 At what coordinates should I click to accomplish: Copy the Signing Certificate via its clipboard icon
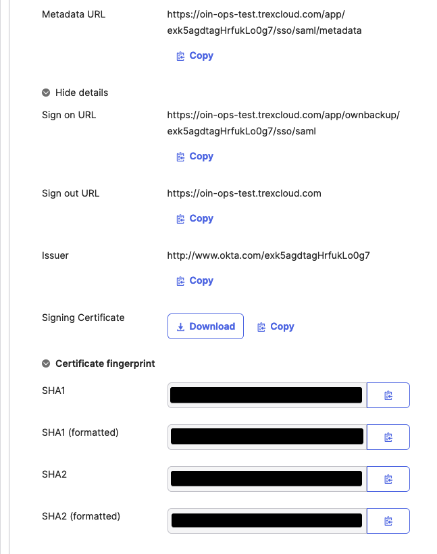pos(261,326)
